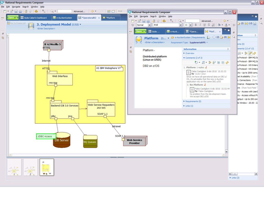This screenshot has width=264, height=198.
Task: Open the Arial font dropdown in front window
Action: [181, 25]
